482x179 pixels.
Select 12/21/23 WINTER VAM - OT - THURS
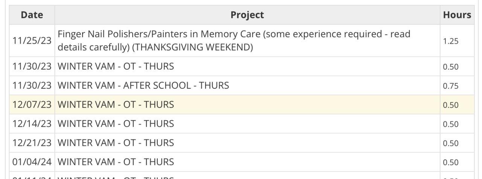[x=116, y=143]
